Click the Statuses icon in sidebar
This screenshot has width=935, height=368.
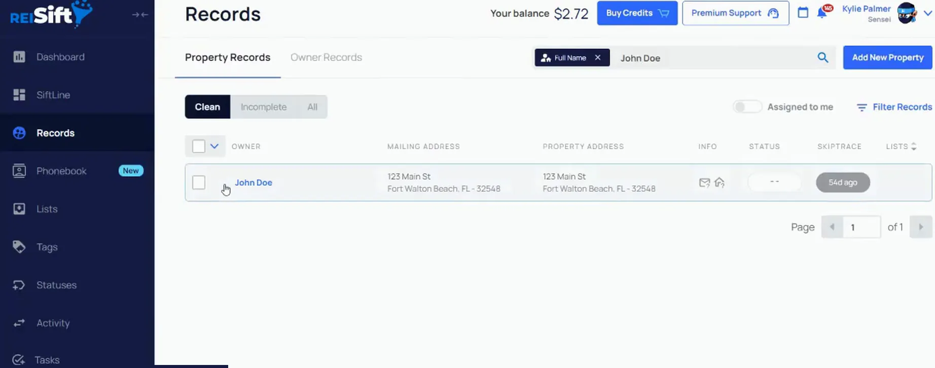[19, 285]
